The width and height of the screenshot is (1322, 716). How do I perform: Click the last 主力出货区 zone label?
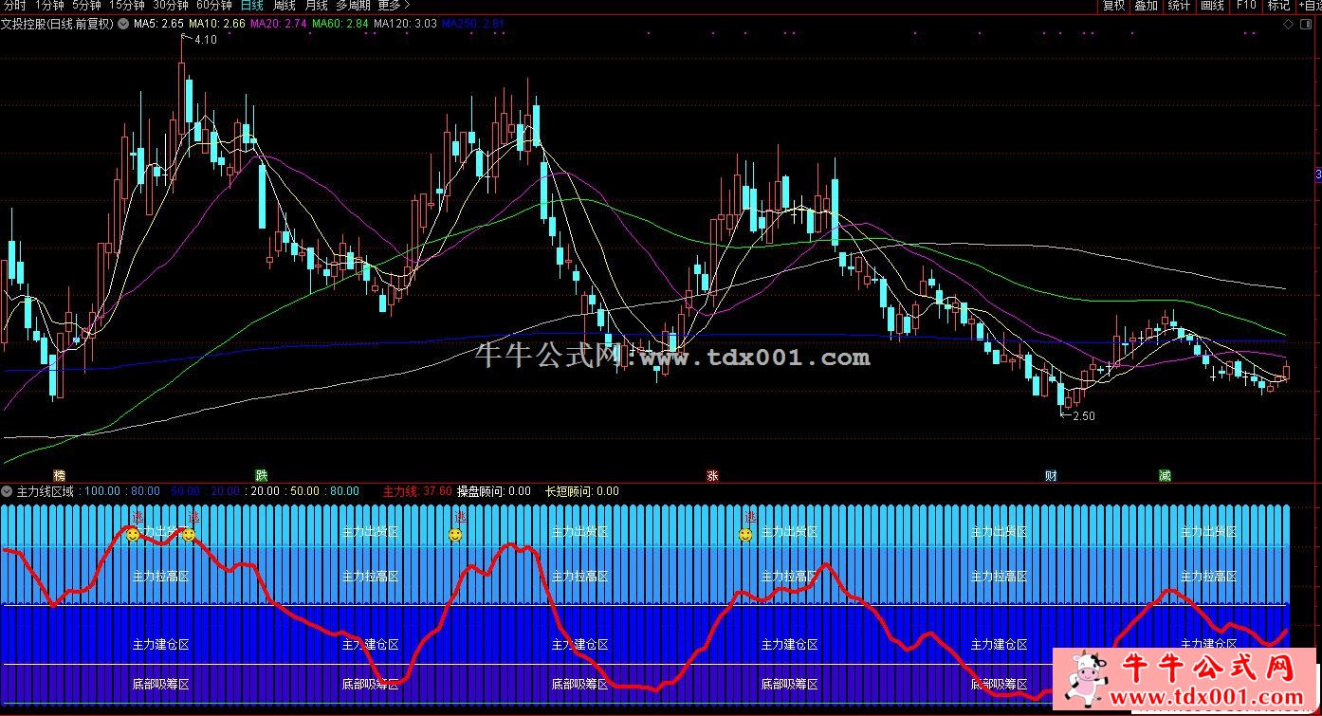coord(1208,532)
